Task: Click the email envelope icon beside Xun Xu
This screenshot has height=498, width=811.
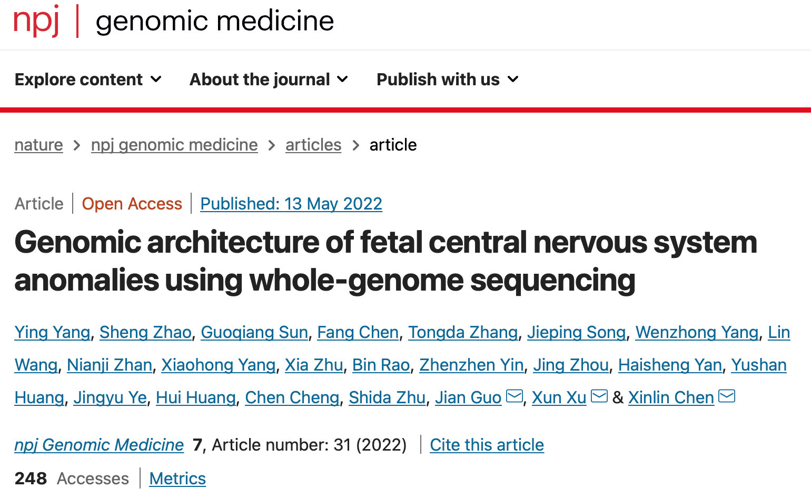Action: [599, 396]
